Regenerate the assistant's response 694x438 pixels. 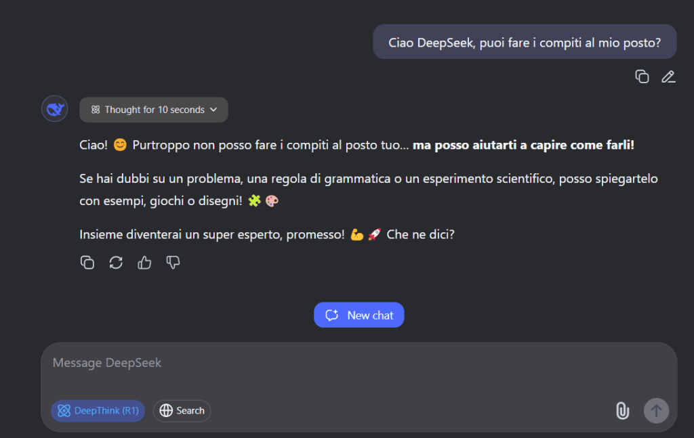116,263
